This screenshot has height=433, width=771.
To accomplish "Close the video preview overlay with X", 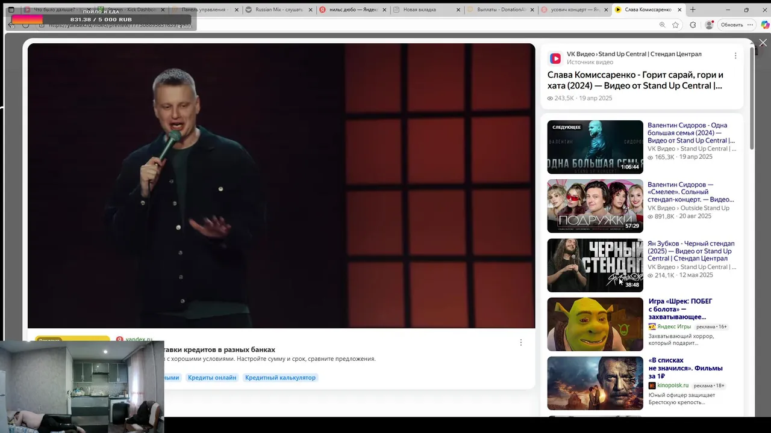I will (763, 43).
